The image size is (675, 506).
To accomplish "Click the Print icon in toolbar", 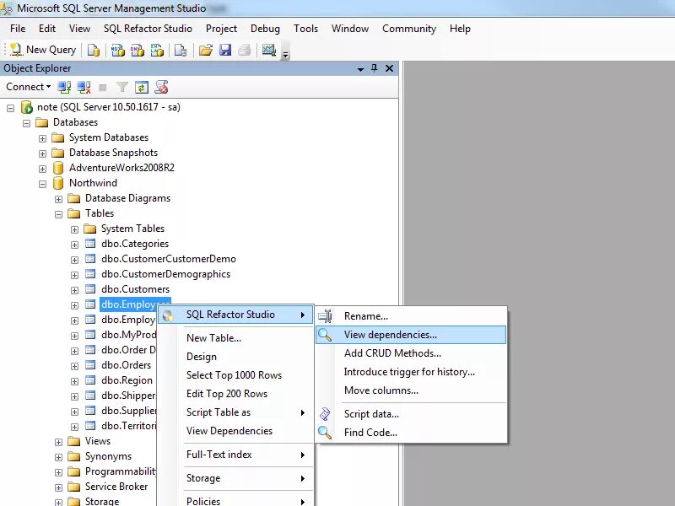I will click(244, 50).
